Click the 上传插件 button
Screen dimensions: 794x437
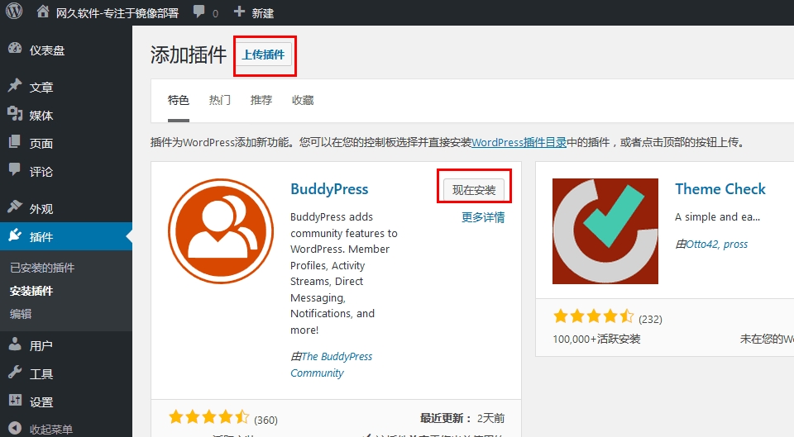[263, 55]
